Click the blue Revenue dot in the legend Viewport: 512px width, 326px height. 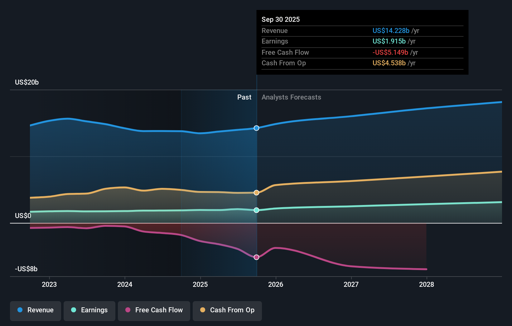tap(20, 310)
